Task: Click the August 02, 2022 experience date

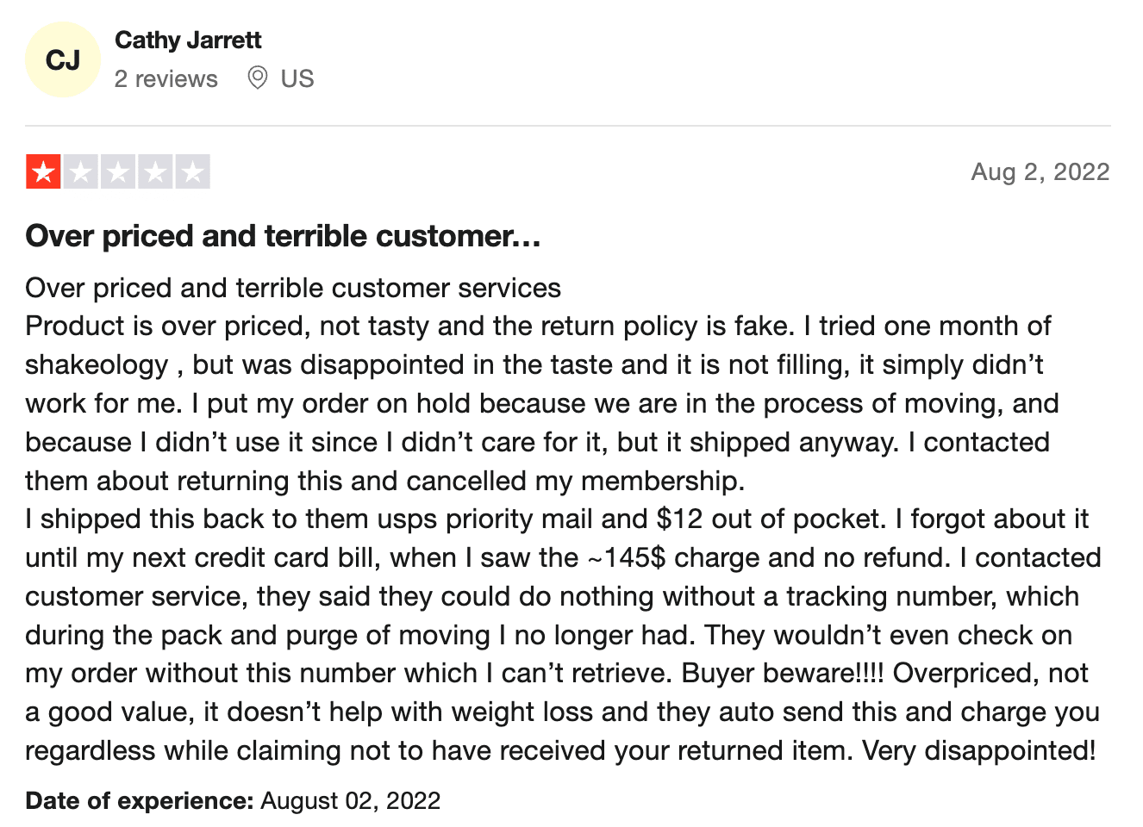Action: (351, 800)
